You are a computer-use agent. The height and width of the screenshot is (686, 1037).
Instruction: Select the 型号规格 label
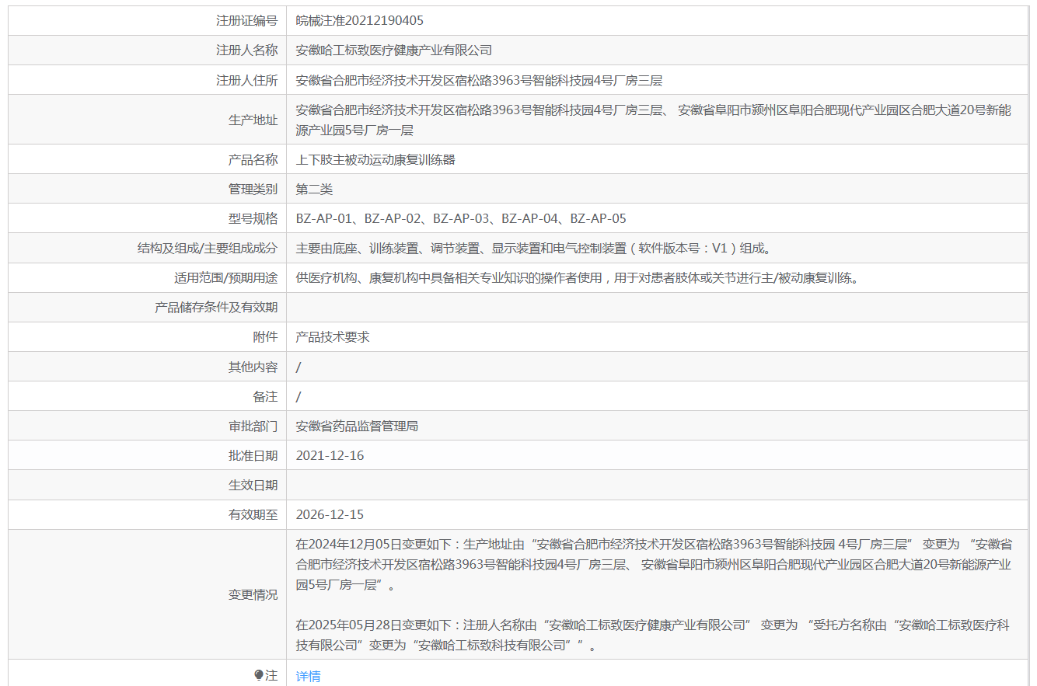253,218
